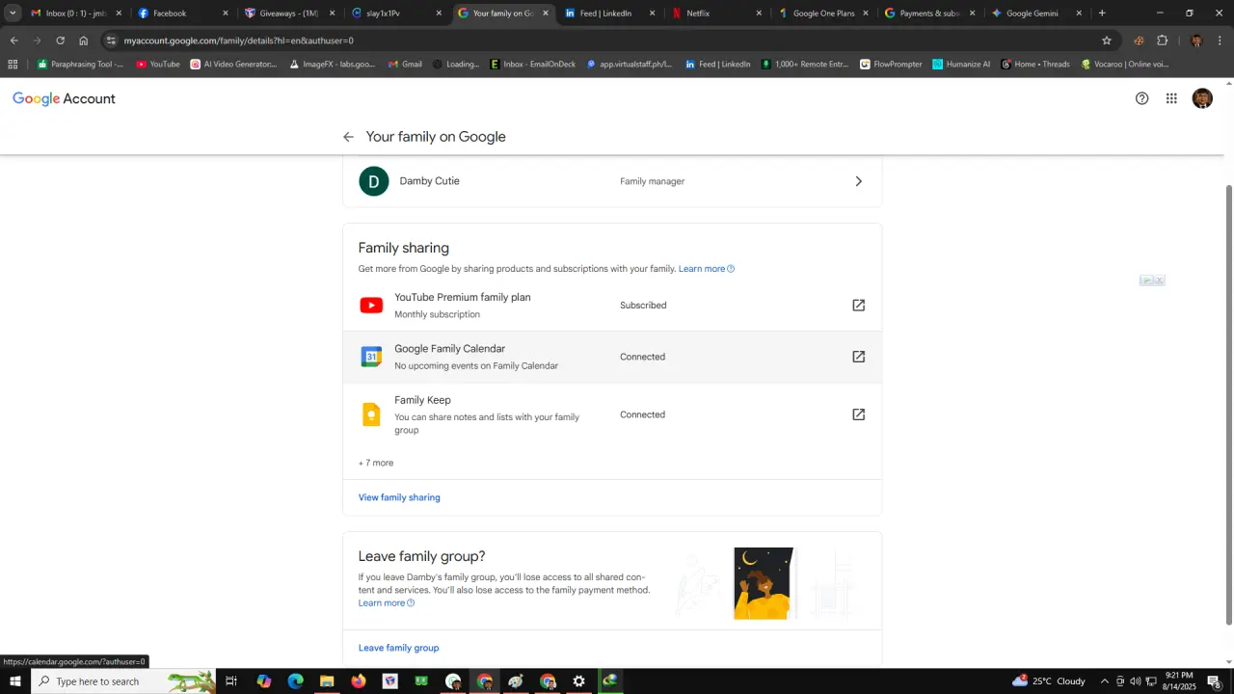
Task: Open Microsoft Edge from the taskbar
Action: click(x=295, y=681)
